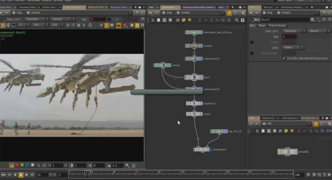The width and height of the screenshot is (332, 180).
Task: Select the composite1 node in the network
Action: [203, 149]
